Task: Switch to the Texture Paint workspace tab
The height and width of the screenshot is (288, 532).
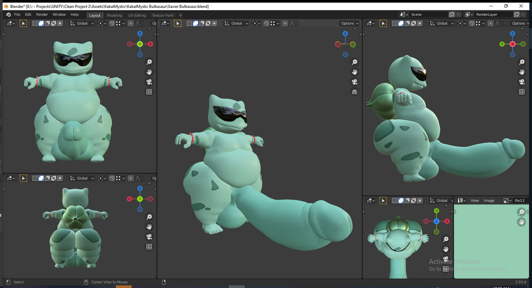Action: [x=163, y=15]
